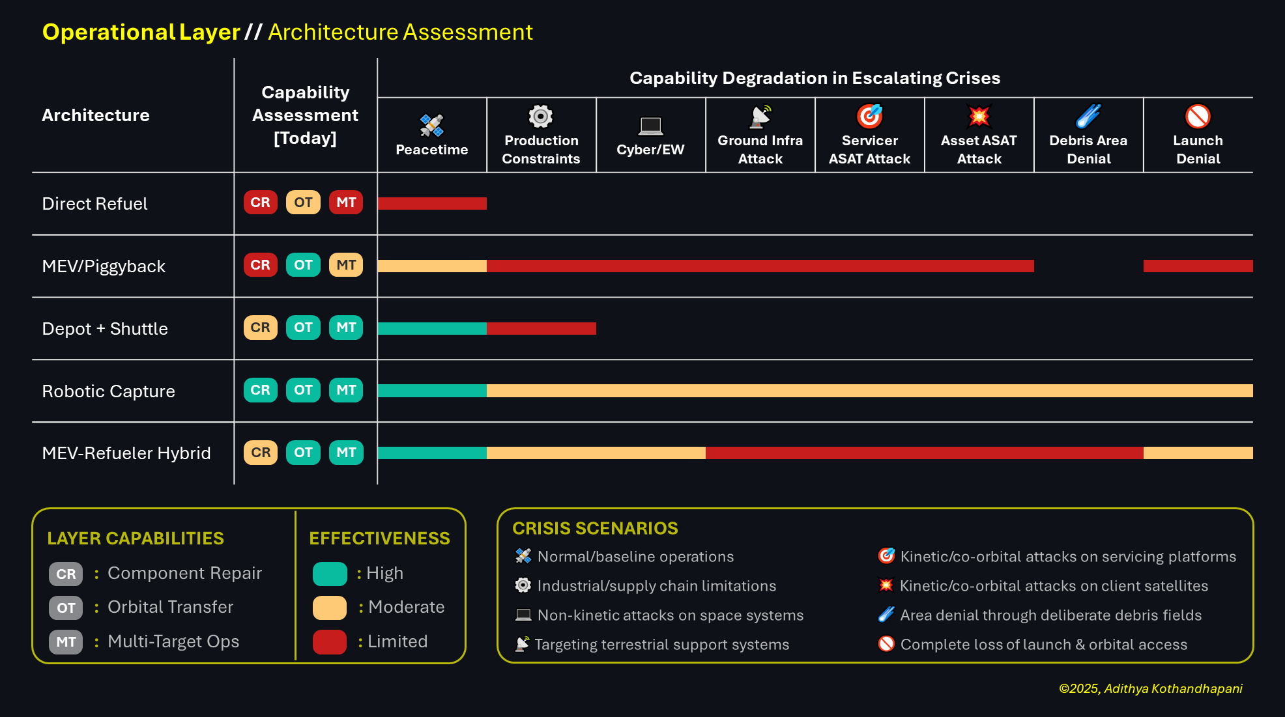The width and height of the screenshot is (1285, 717).
Task: Click the Debris Area Denial comet icon
Action: click(x=1088, y=117)
